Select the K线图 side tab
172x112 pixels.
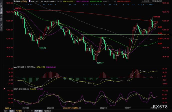1,11
